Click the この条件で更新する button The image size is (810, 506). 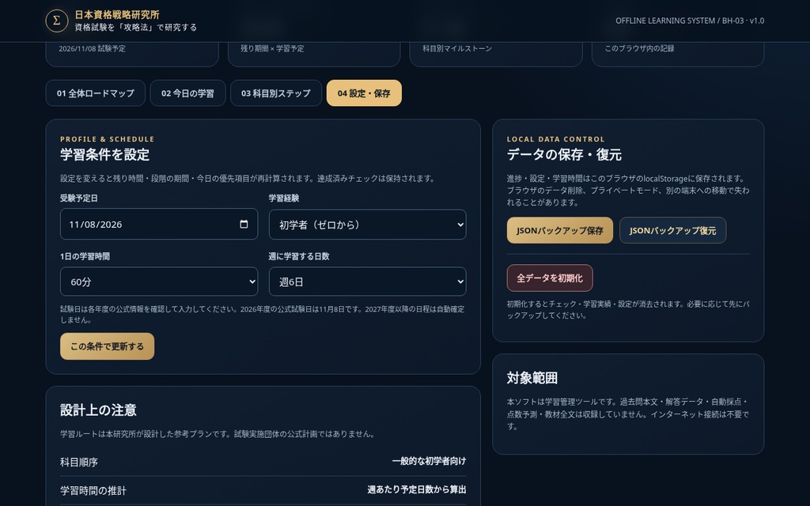(107, 346)
